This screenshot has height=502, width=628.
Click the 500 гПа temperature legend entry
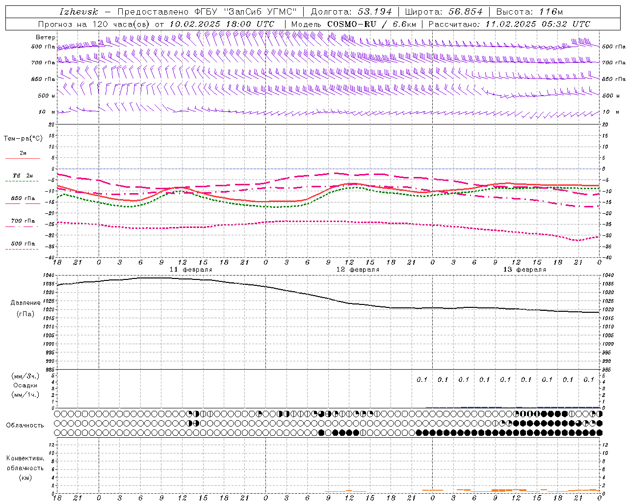[x=23, y=244]
